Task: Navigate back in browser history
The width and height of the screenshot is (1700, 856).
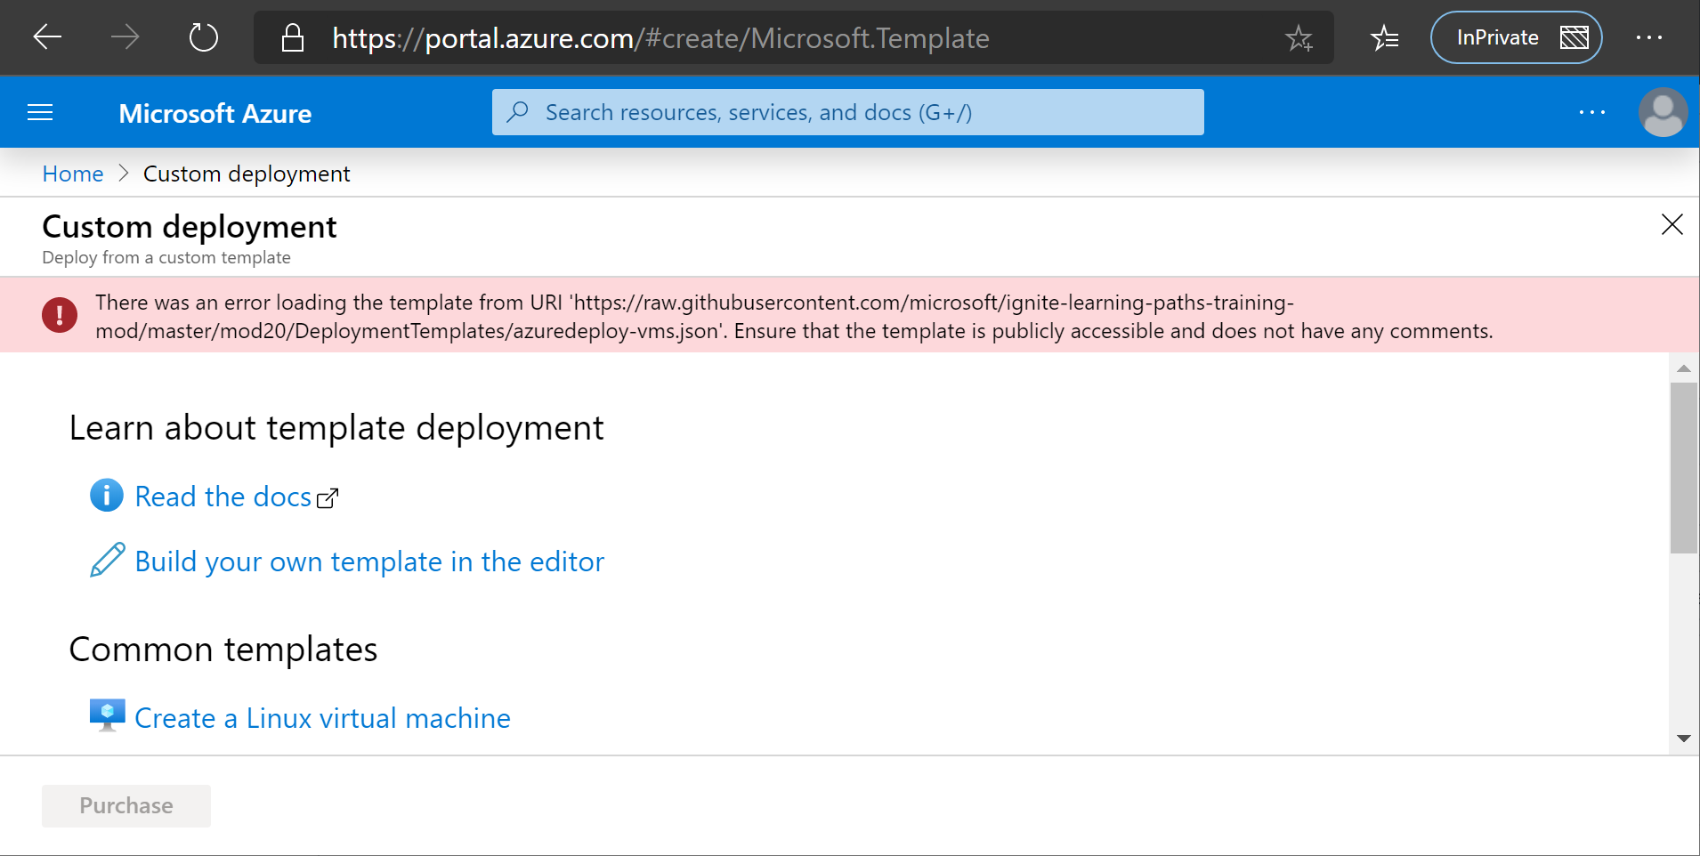Action: 47,37
